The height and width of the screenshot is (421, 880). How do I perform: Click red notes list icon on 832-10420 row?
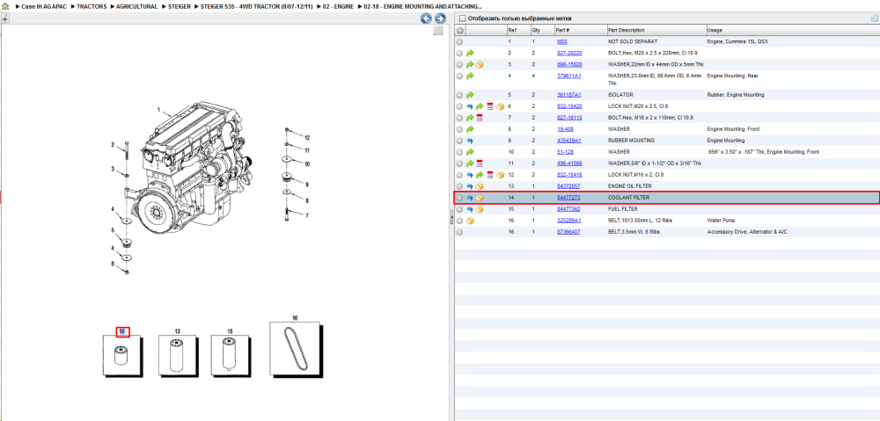(x=490, y=106)
